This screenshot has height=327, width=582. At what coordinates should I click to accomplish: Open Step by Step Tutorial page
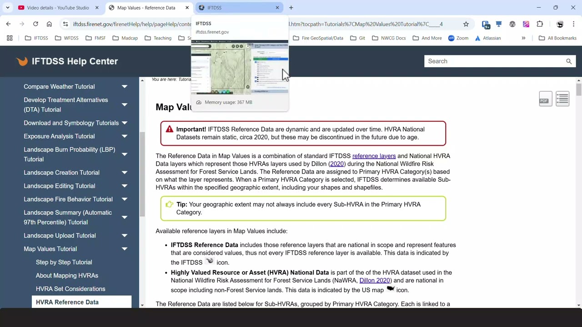click(x=64, y=262)
